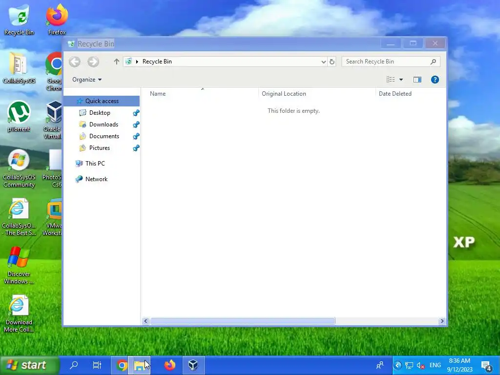Go up one folder level
500x375 pixels.
[x=116, y=62]
